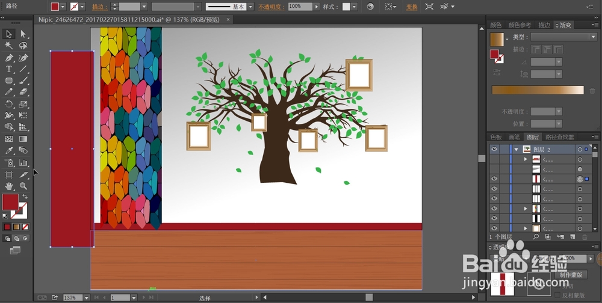Click the swap fill and stroke arrows

pos(25,197)
